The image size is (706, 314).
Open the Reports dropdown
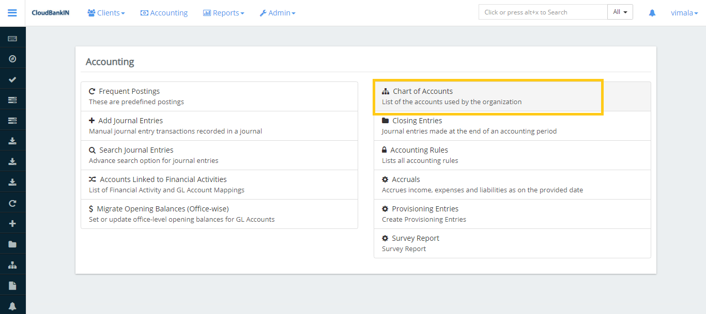[x=223, y=12]
